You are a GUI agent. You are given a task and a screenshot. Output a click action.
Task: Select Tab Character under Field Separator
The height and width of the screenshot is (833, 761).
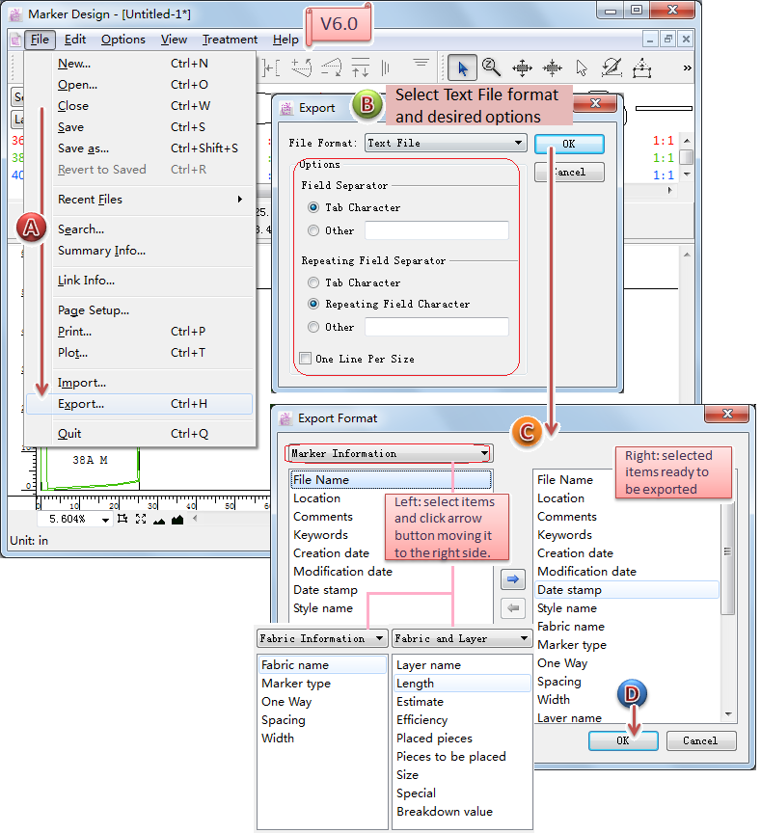coord(313,207)
